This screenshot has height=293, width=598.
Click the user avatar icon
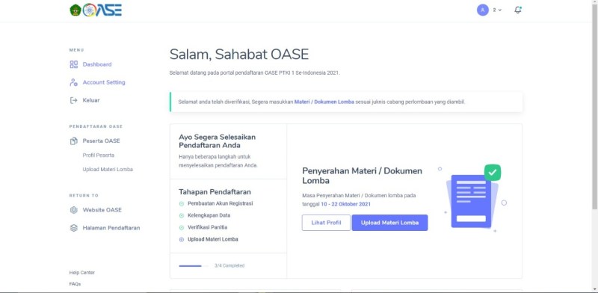pos(482,10)
